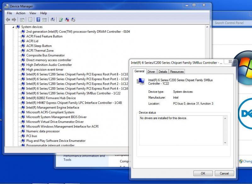Click the Device type value "System devices"
Viewport: 252px width, 184px height.
pyautogui.click(x=183, y=92)
